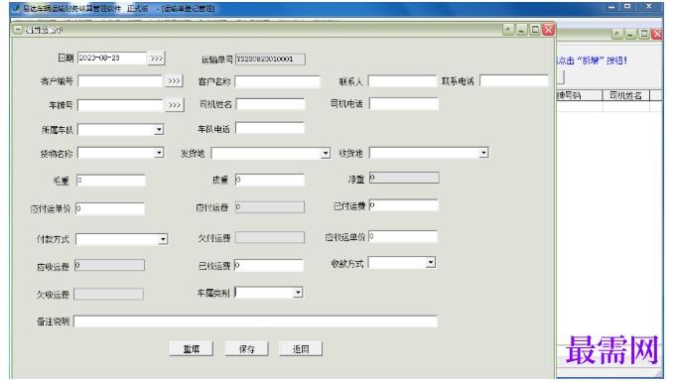The image size is (677, 381).
Task: Browse customers with 客户编号 lookup button
Action: (174, 80)
